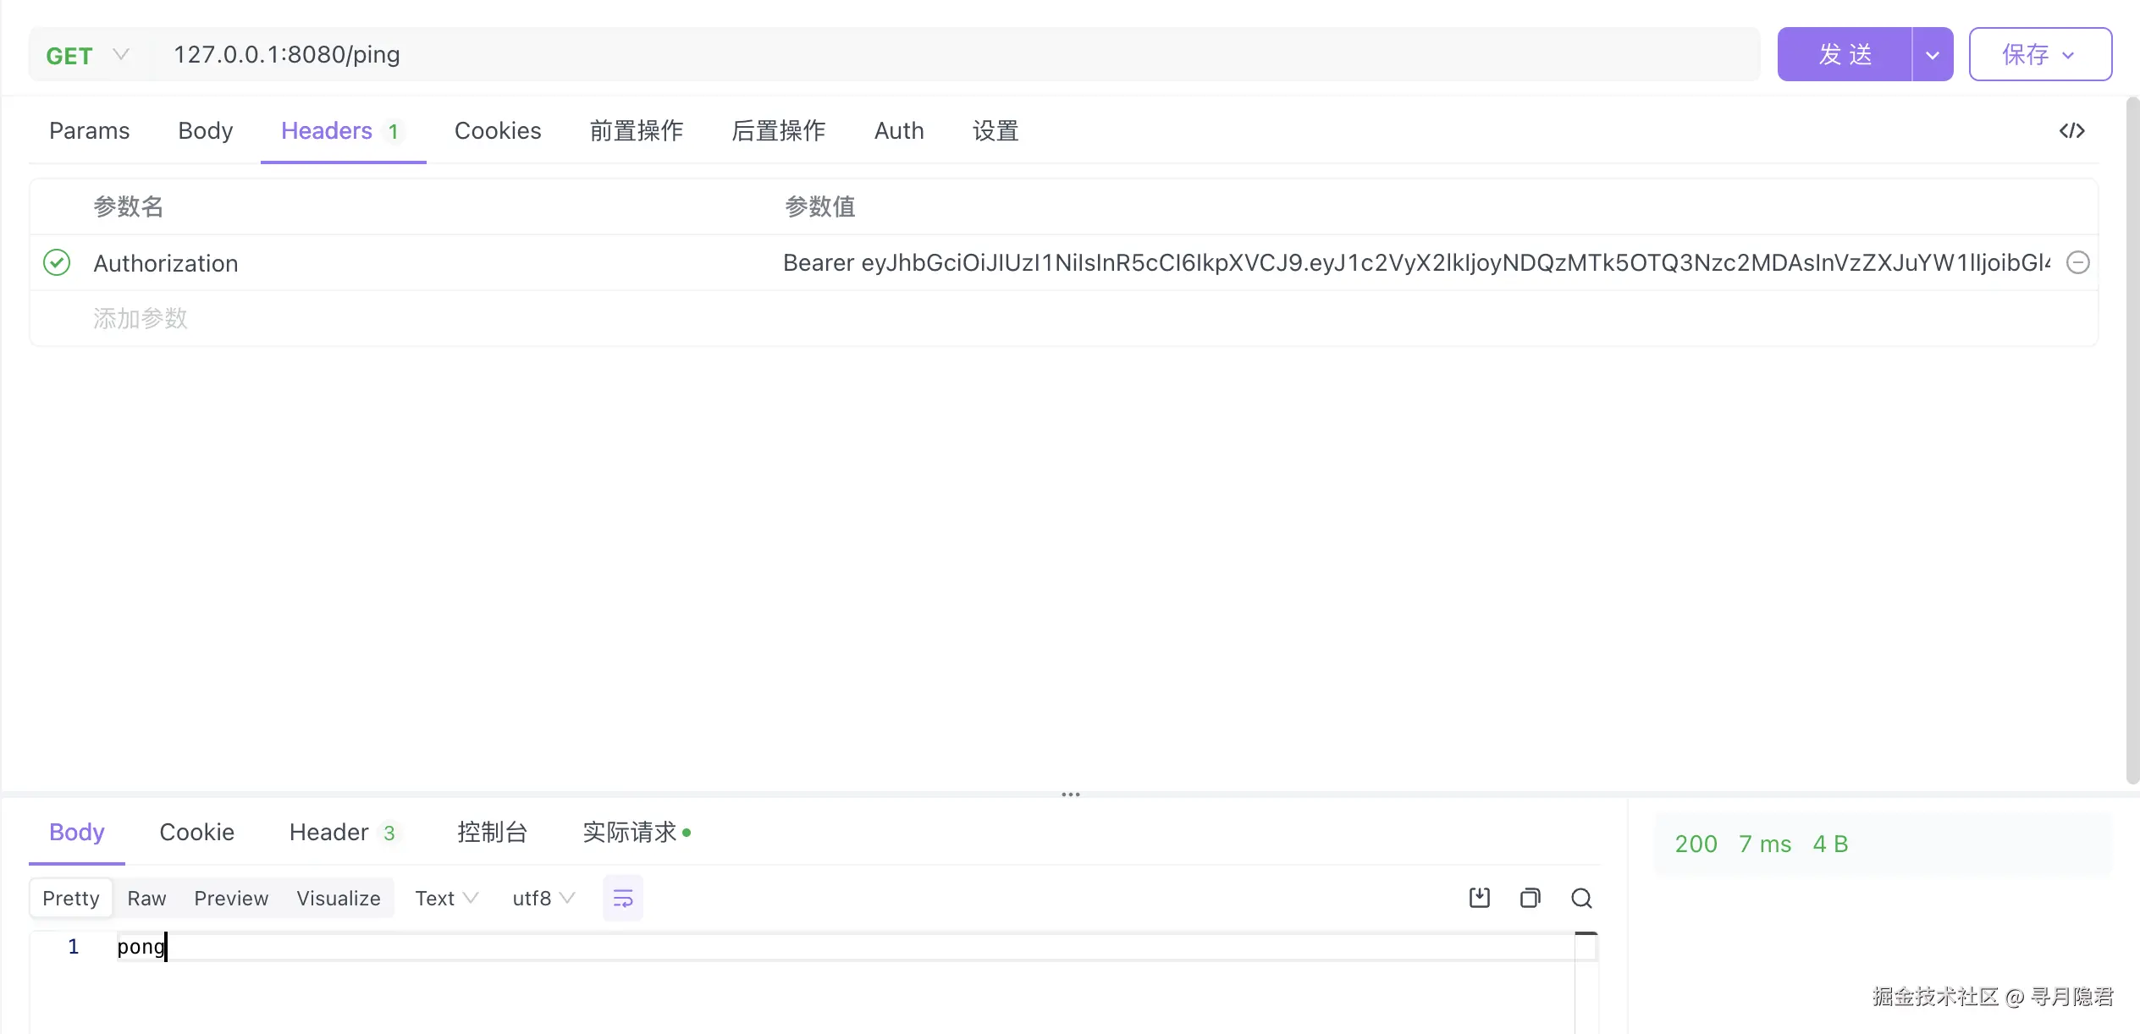Change the Text format dropdown
Screen dimensions: 2140x1034
coord(446,898)
